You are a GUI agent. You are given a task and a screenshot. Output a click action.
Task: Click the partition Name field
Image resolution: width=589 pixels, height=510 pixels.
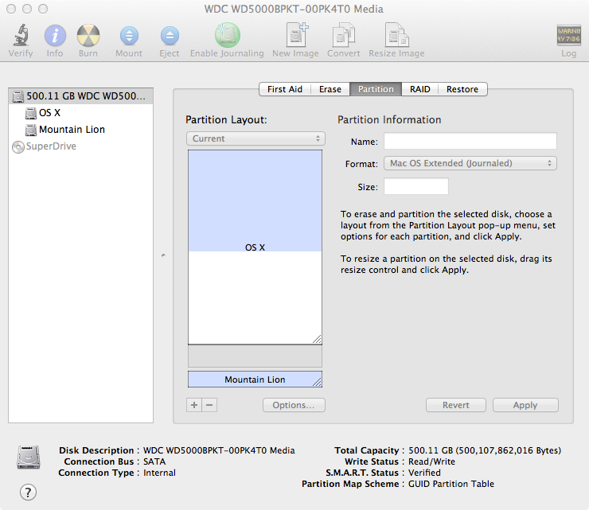(x=470, y=141)
